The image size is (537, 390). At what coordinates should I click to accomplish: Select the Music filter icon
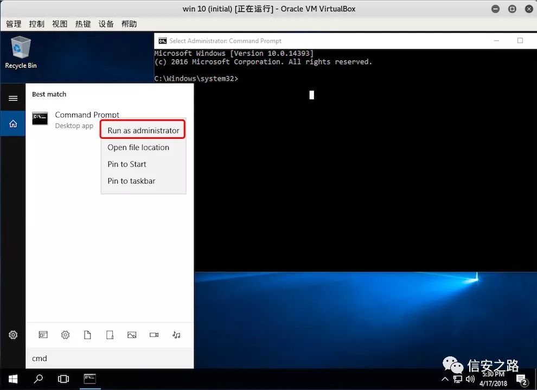pyautogui.click(x=176, y=335)
